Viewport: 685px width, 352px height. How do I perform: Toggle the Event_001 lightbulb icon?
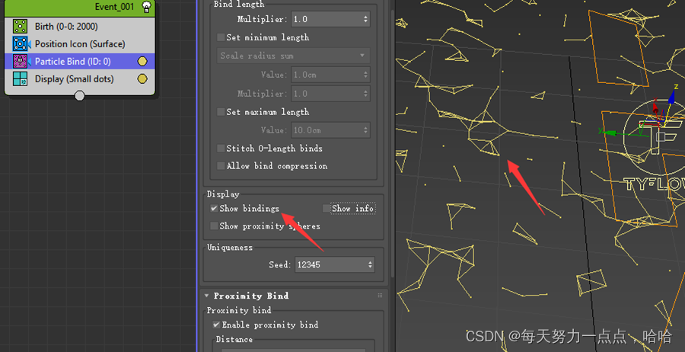pyautogui.click(x=146, y=7)
